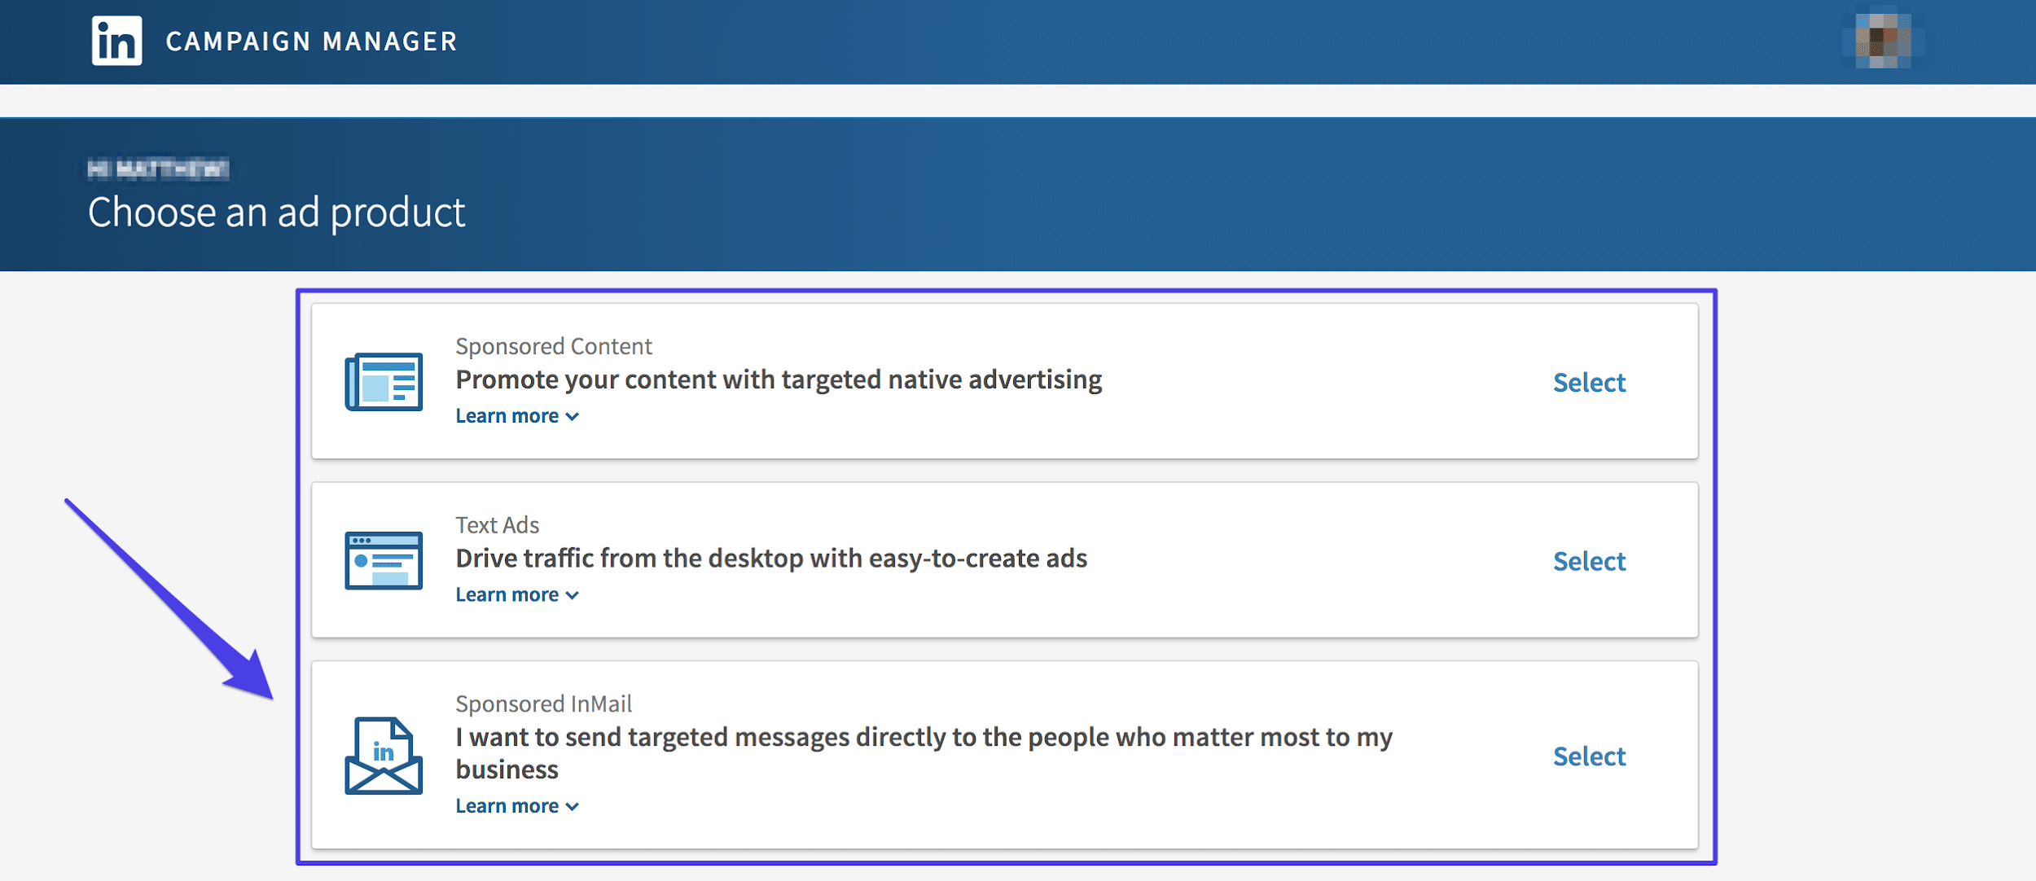Viewport: 2036px width, 881px height.
Task: Select the Sponsored Content ad product
Action: [x=1588, y=382]
